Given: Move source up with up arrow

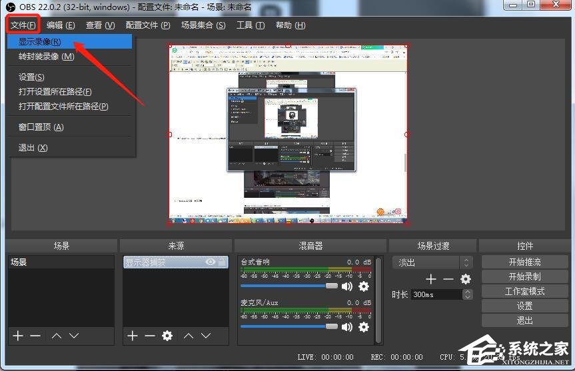Looking at the screenshot, I should [x=189, y=336].
